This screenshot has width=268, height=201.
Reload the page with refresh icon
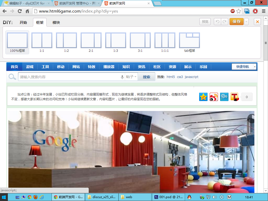click(20, 11)
